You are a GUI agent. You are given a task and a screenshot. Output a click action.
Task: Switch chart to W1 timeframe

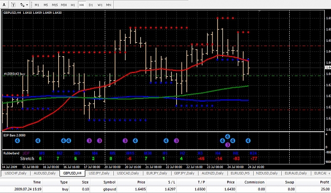100,5
